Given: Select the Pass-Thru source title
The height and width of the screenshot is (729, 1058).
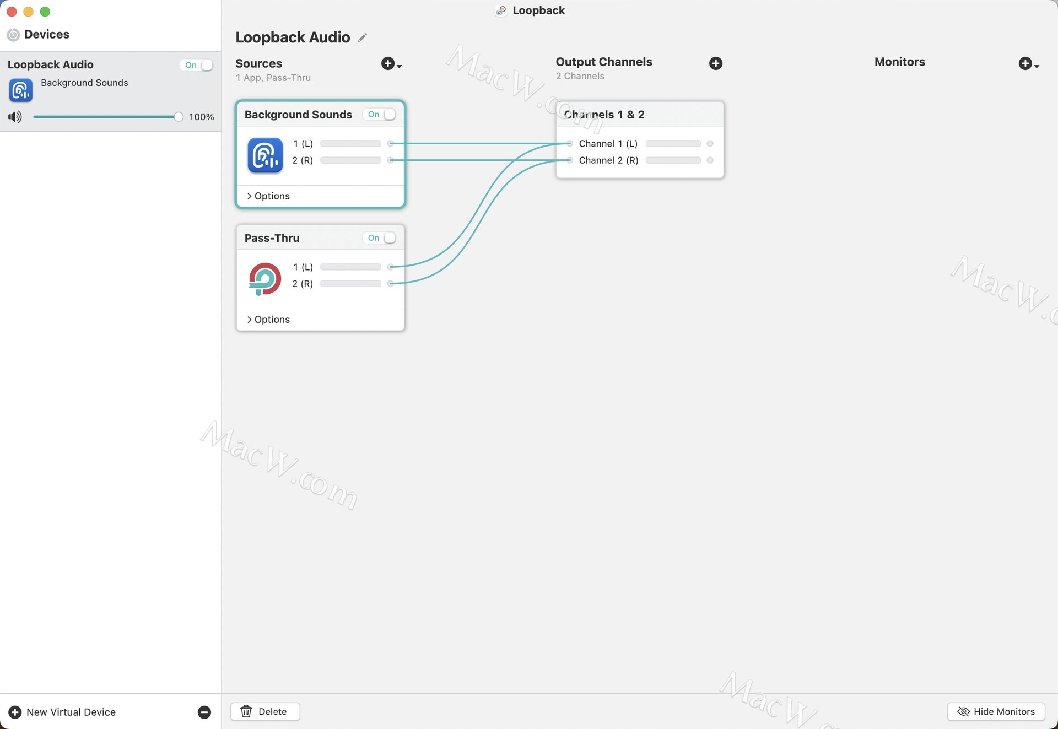Looking at the screenshot, I should pyautogui.click(x=272, y=238).
